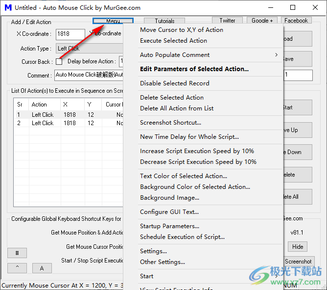327x290 pixels.
Task: Click the Y column header
Action: 93,105
